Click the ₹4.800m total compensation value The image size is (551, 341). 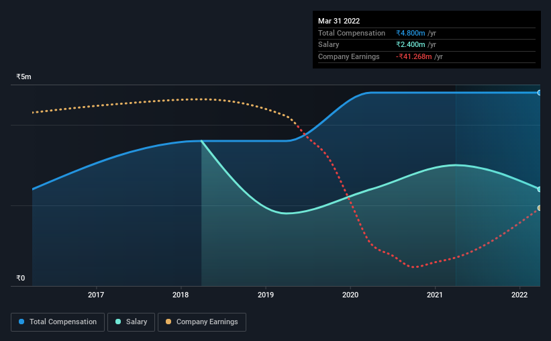point(411,33)
